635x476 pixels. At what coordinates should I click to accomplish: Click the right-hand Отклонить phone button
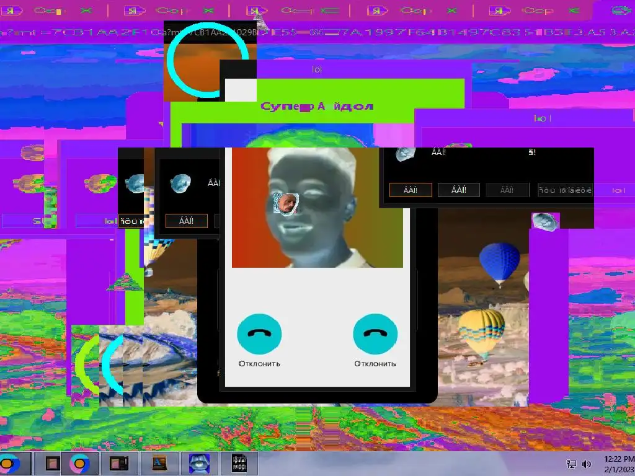coord(375,334)
